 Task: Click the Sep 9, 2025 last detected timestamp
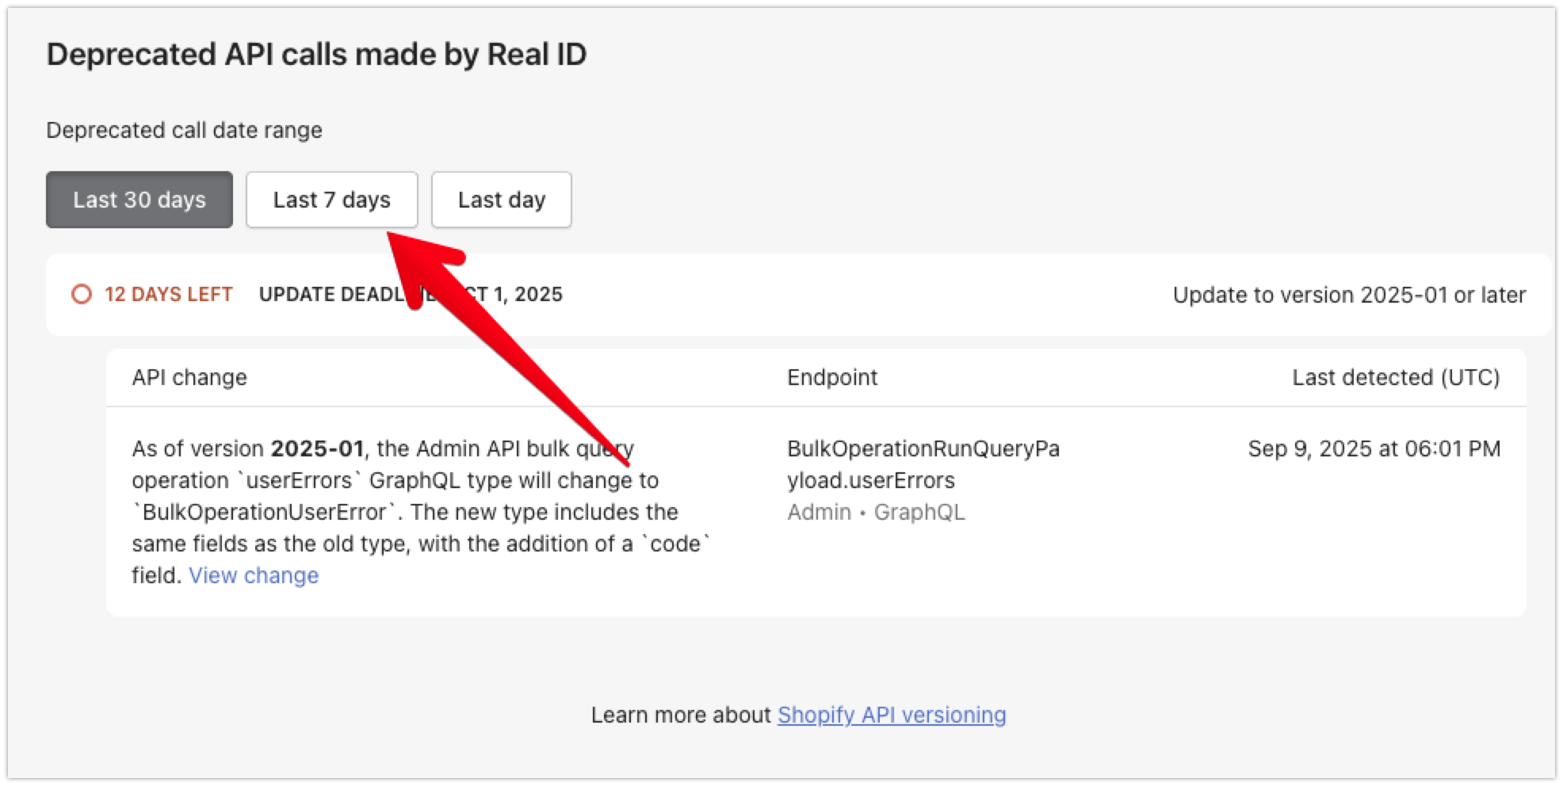[1374, 448]
